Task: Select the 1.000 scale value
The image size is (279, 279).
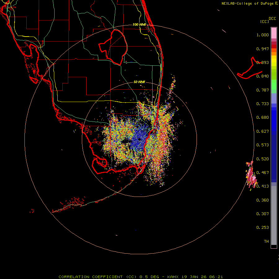Action: click(263, 35)
